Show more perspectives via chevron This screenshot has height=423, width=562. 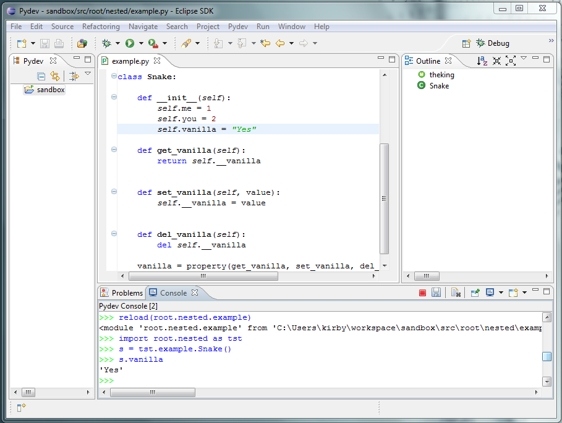pyautogui.click(x=551, y=41)
